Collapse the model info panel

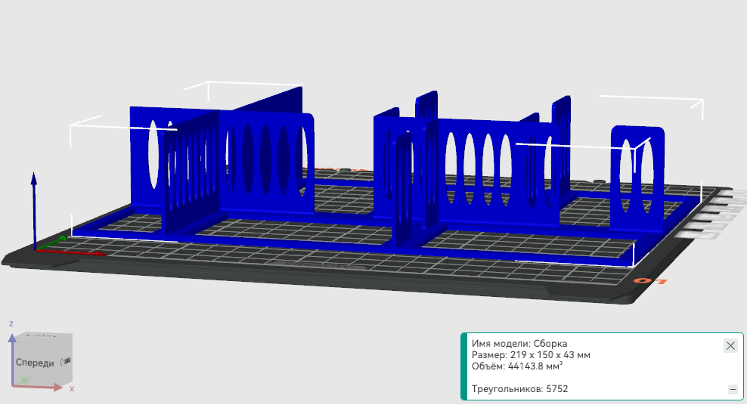(733, 389)
